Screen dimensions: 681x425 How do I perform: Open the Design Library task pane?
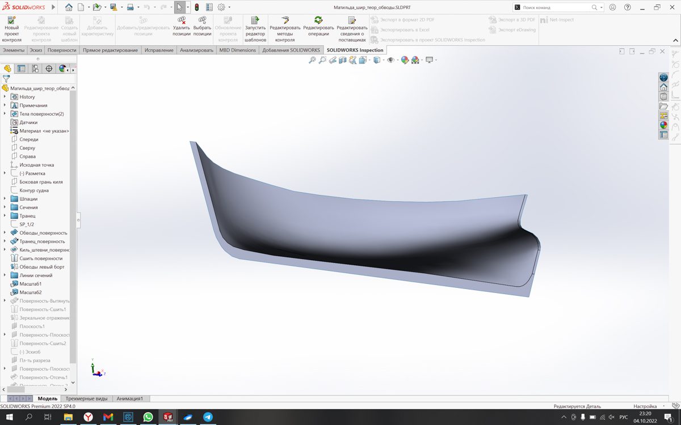[x=663, y=96]
